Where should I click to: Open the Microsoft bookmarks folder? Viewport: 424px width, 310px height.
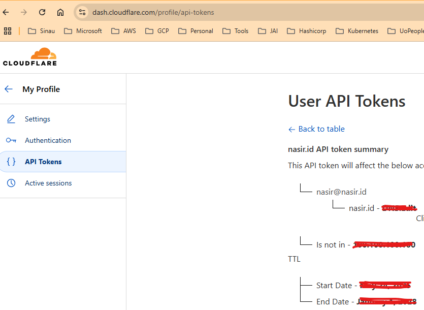point(83,31)
